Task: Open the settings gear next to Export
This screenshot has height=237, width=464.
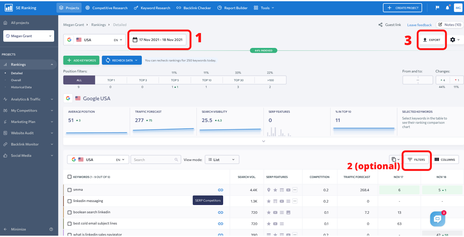Action: point(453,40)
